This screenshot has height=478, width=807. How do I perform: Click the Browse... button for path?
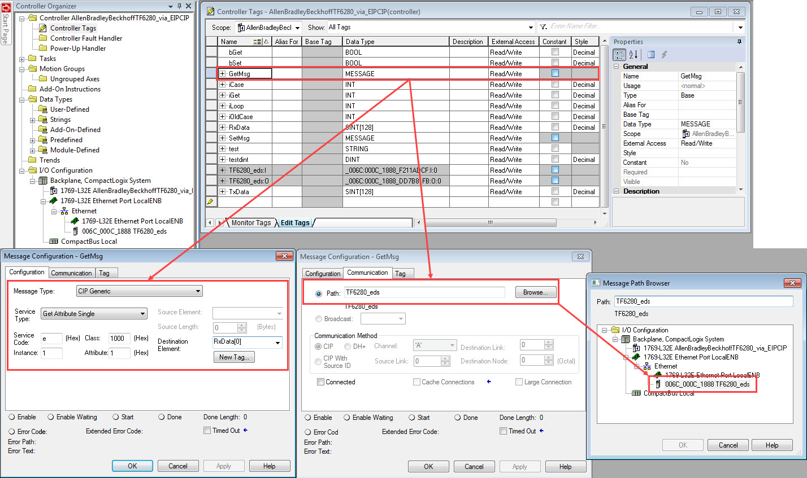coord(536,292)
